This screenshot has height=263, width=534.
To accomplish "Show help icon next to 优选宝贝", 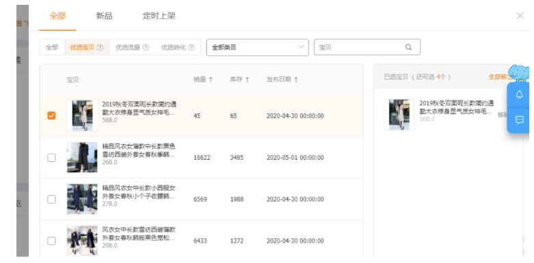I will [x=100, y=47].
